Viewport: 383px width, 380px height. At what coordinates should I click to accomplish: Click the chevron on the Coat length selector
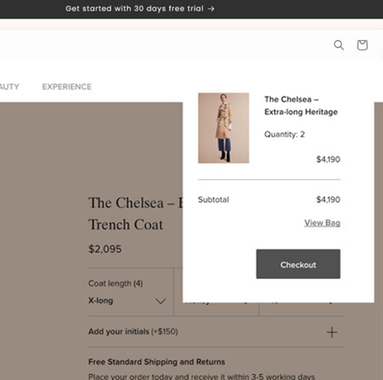pos(160,301)
